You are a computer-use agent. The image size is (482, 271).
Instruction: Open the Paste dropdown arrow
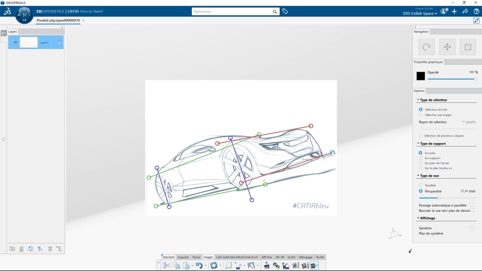click(192, 265)
